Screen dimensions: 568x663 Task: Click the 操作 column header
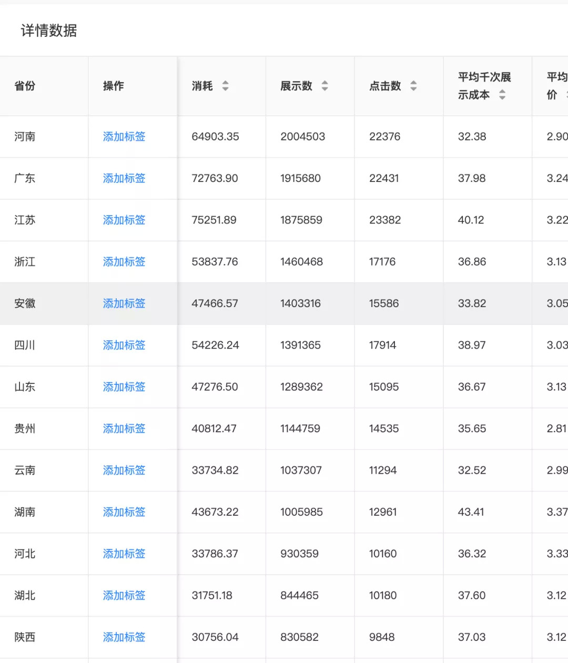[114, 86]
